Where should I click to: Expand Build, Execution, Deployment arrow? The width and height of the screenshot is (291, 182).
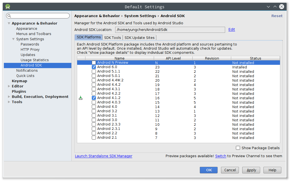click(9, 97)
